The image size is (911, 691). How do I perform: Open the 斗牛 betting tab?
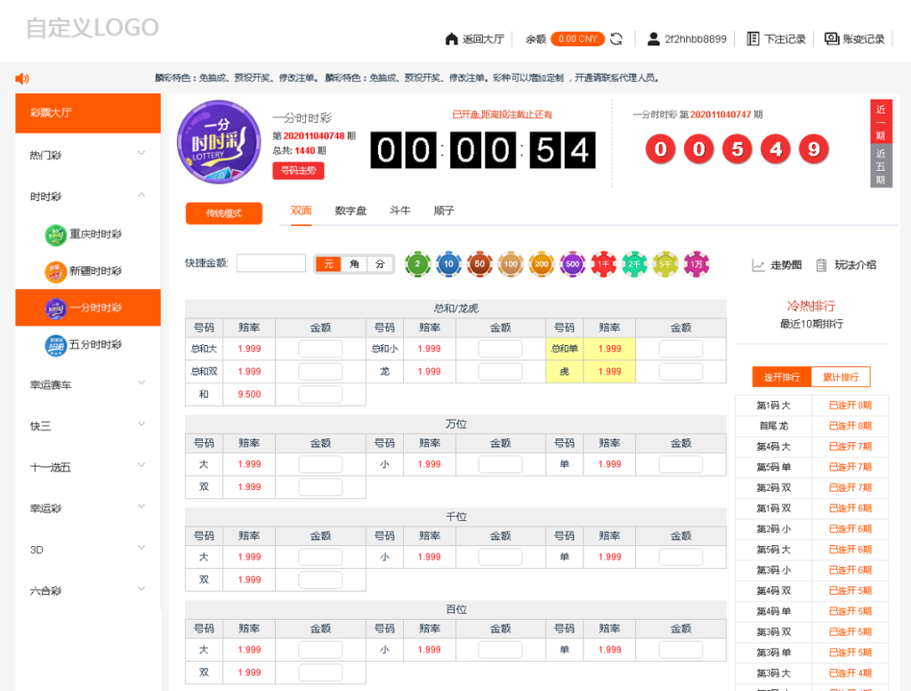coord(400,211)
